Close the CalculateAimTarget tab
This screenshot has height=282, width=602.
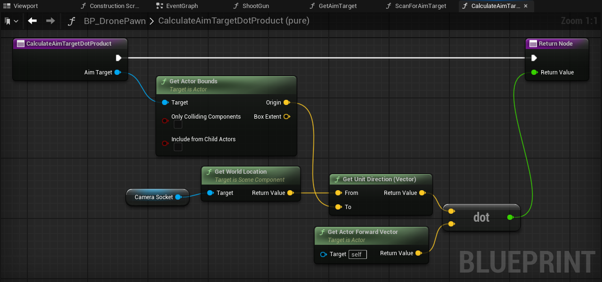click(x=526, y=6)
